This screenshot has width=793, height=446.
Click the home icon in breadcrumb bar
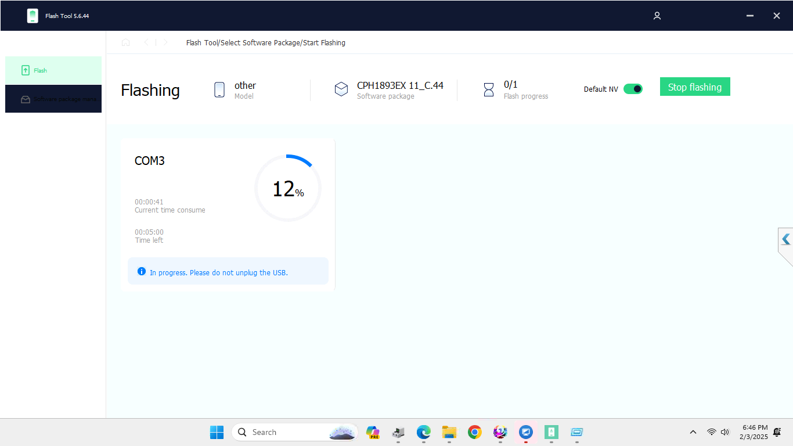click(x=125, y=42)
